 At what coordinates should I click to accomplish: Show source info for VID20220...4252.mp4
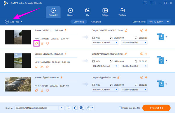pyautogui.click(x=65, y=54)
